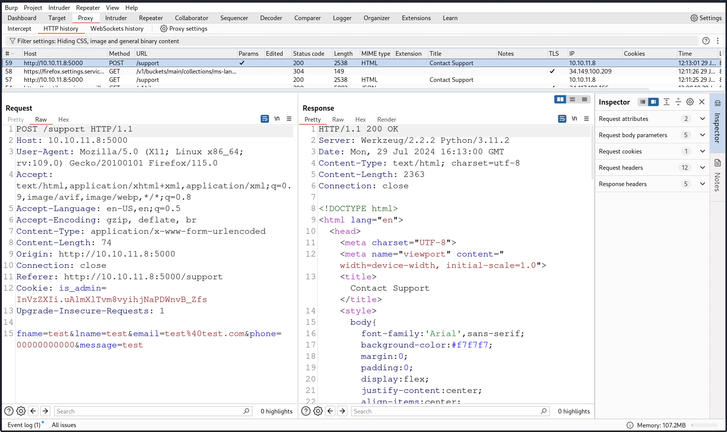Open Burp Settings gear at top right
Screen dimensions: 727x432
pos(694,18)
